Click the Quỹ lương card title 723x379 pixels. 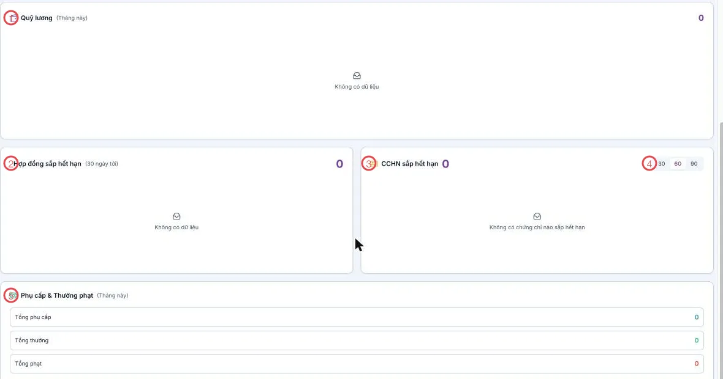coord(36,18)
